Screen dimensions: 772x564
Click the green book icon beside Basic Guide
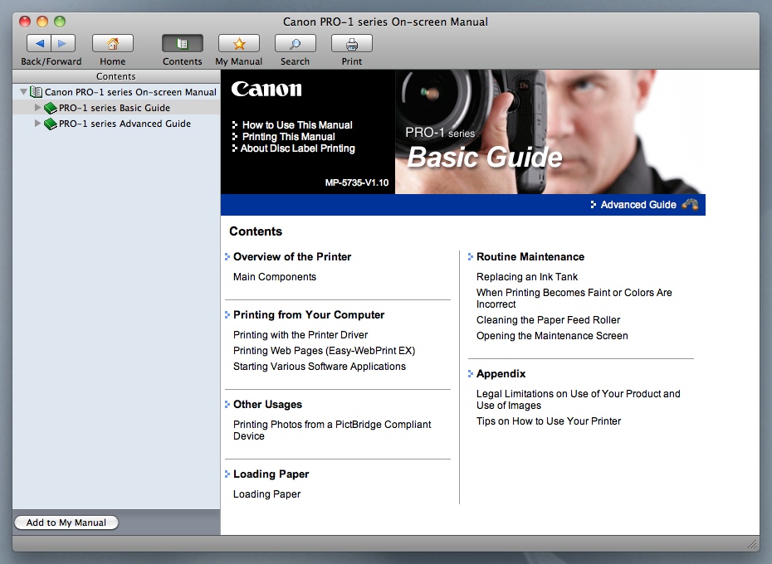[51, 108]
